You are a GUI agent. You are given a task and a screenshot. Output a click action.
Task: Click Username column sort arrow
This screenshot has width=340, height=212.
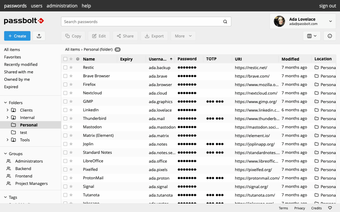point(171,59)
